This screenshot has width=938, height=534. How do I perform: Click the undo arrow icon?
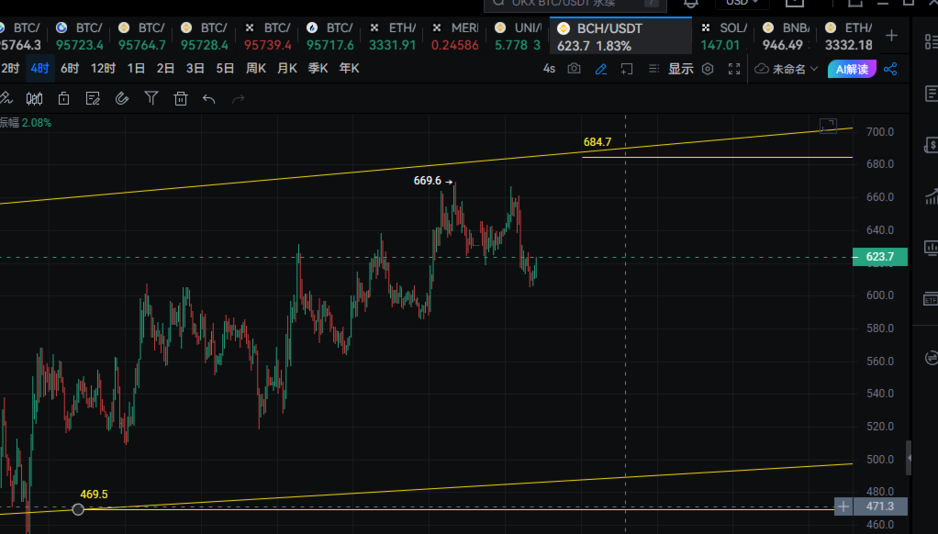[x=208, y=98]
